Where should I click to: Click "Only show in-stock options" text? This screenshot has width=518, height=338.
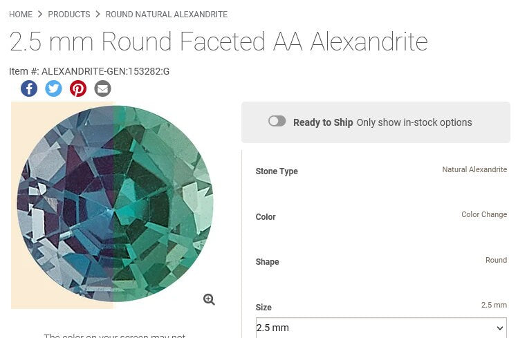[414, 122]
